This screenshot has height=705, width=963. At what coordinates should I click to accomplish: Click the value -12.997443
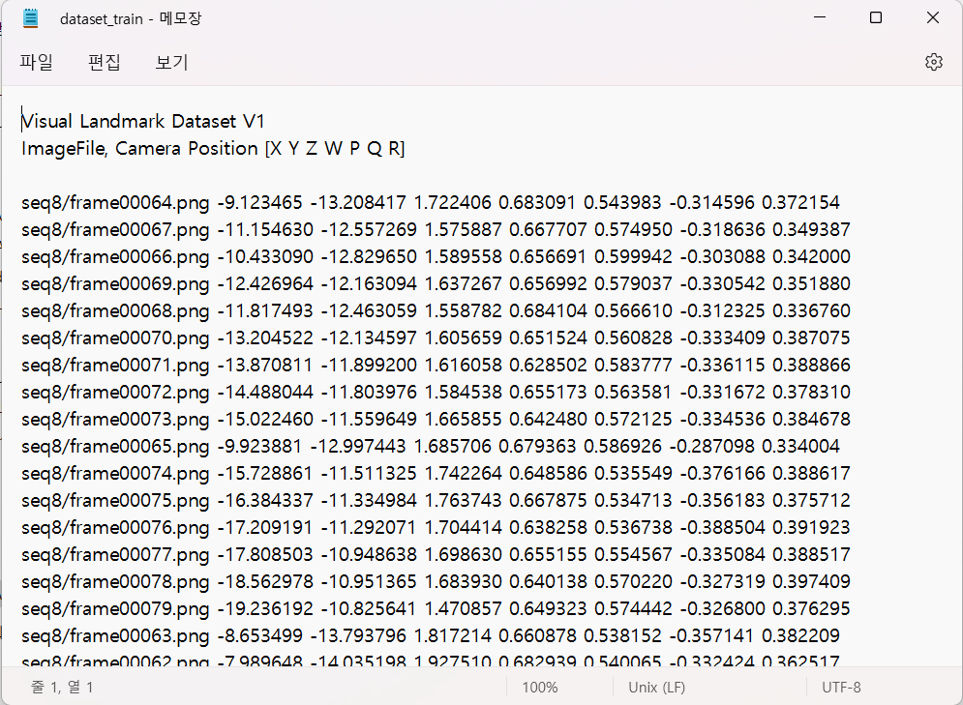coord(358,446)
